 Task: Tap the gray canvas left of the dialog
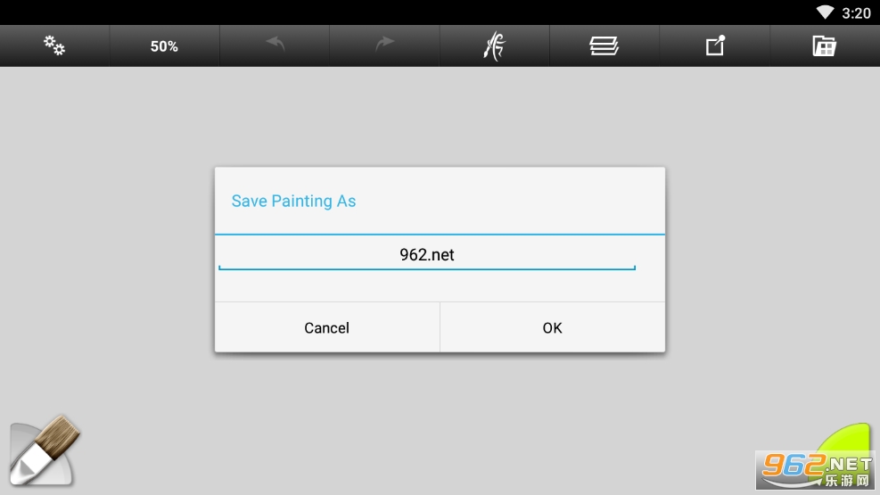pos(107,259)
